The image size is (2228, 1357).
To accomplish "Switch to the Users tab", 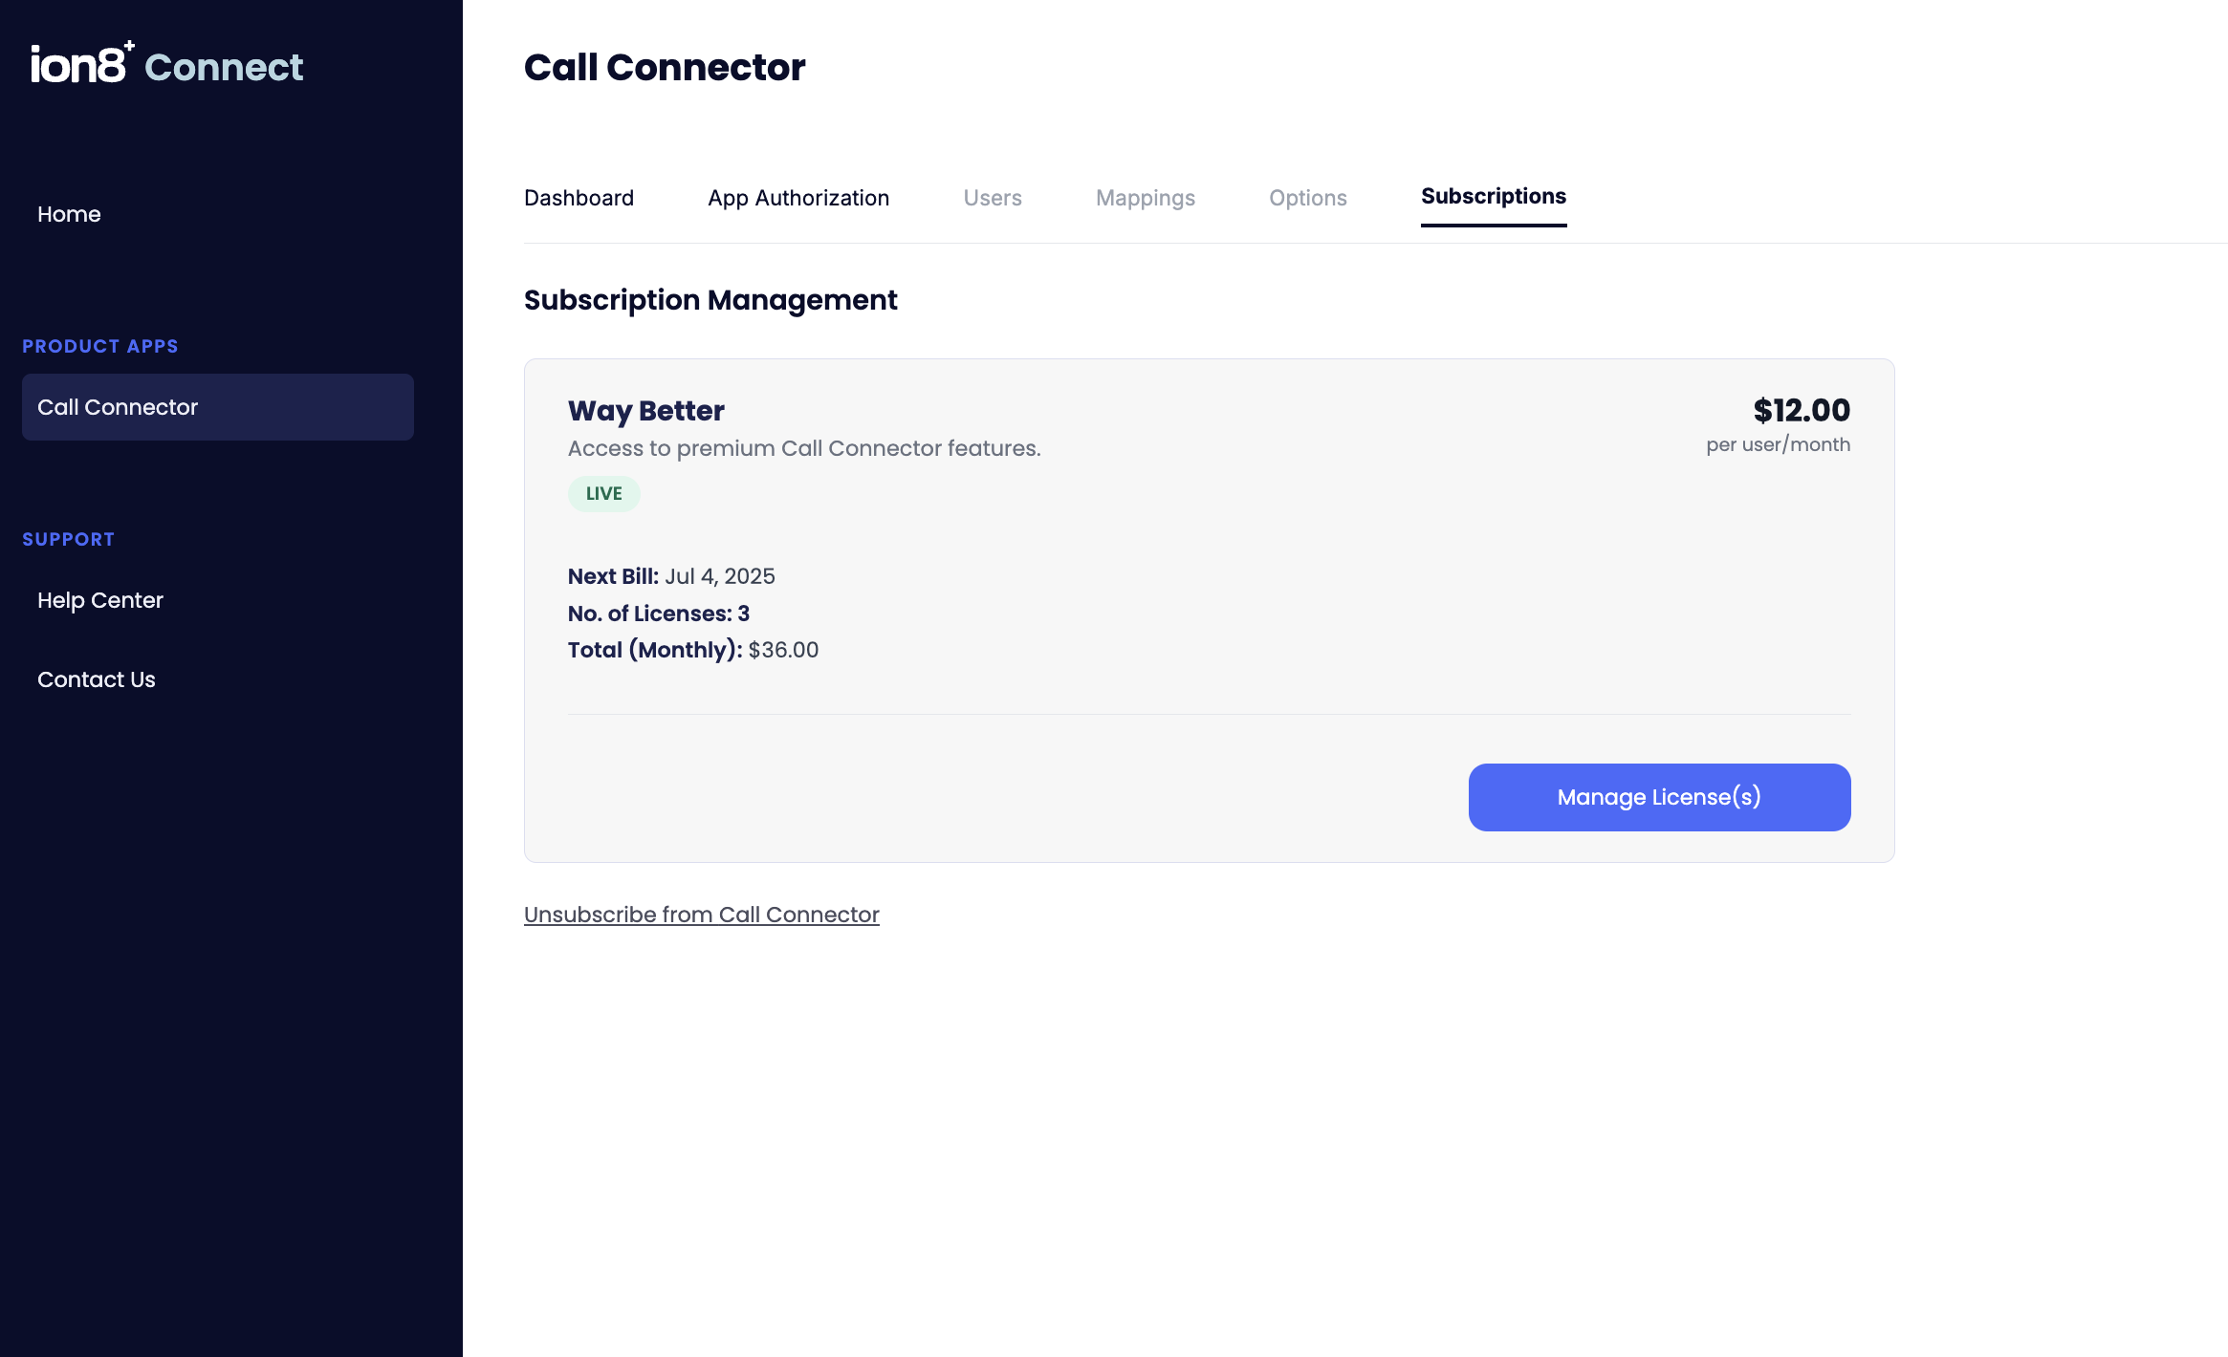I will [x=993, y=198].
